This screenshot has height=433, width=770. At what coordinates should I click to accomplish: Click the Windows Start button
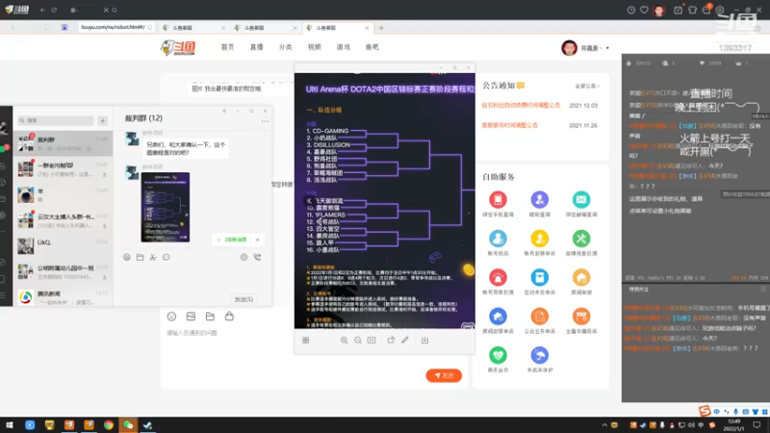10,424
